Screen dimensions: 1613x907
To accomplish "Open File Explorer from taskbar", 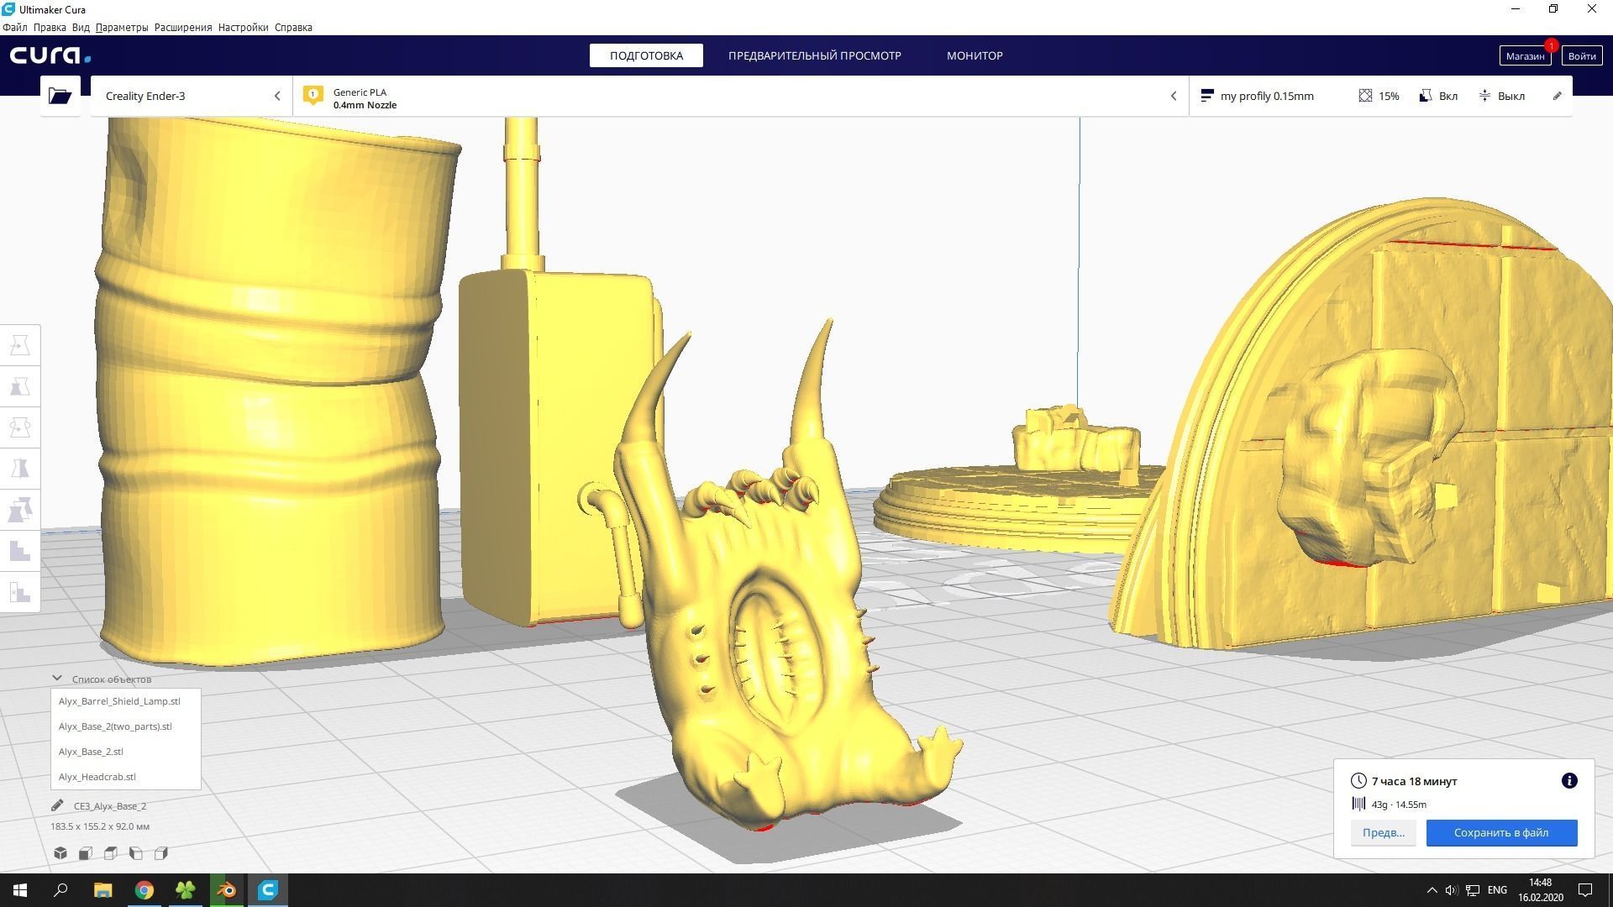I will 102,890.
